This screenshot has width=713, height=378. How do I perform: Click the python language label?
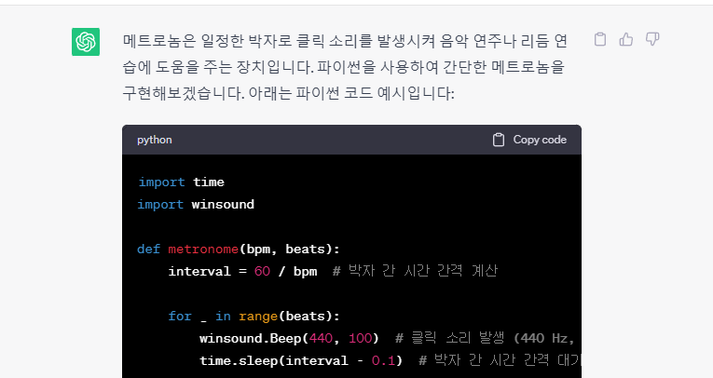tap(155, 140)
